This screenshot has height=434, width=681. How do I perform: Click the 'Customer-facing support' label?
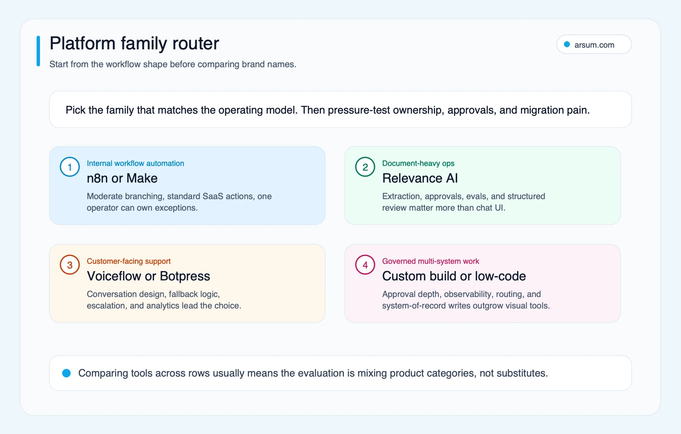click(x=129, y=261)
